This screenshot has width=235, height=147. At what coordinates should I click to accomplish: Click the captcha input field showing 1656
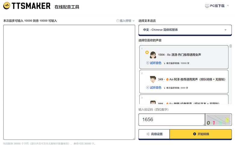(172, 120)
